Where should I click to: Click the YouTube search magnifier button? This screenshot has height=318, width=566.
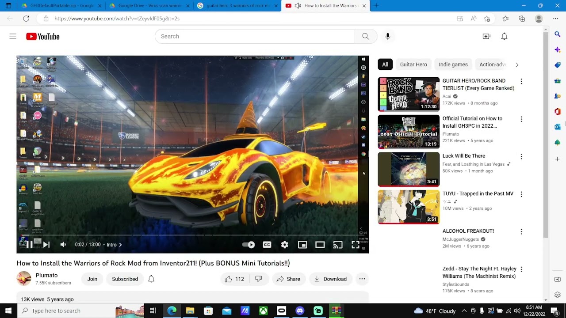click(x=365, y=36)
